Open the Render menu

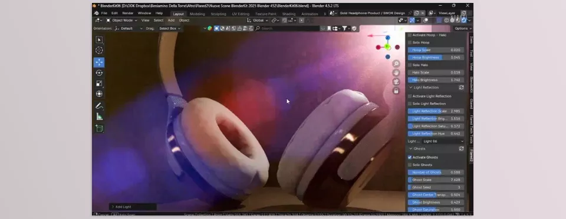pyautogui.click(x=128, y=14)
